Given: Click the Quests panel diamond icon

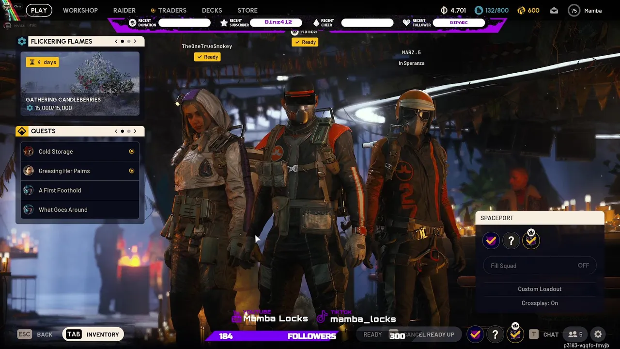Looking at the screenshot, I should pyautogui.click(x=22, y=131).
